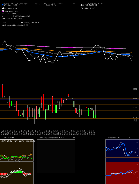Click the 'Day Vol: 0 M' label

pyautogui.click(x=87, y=8)
